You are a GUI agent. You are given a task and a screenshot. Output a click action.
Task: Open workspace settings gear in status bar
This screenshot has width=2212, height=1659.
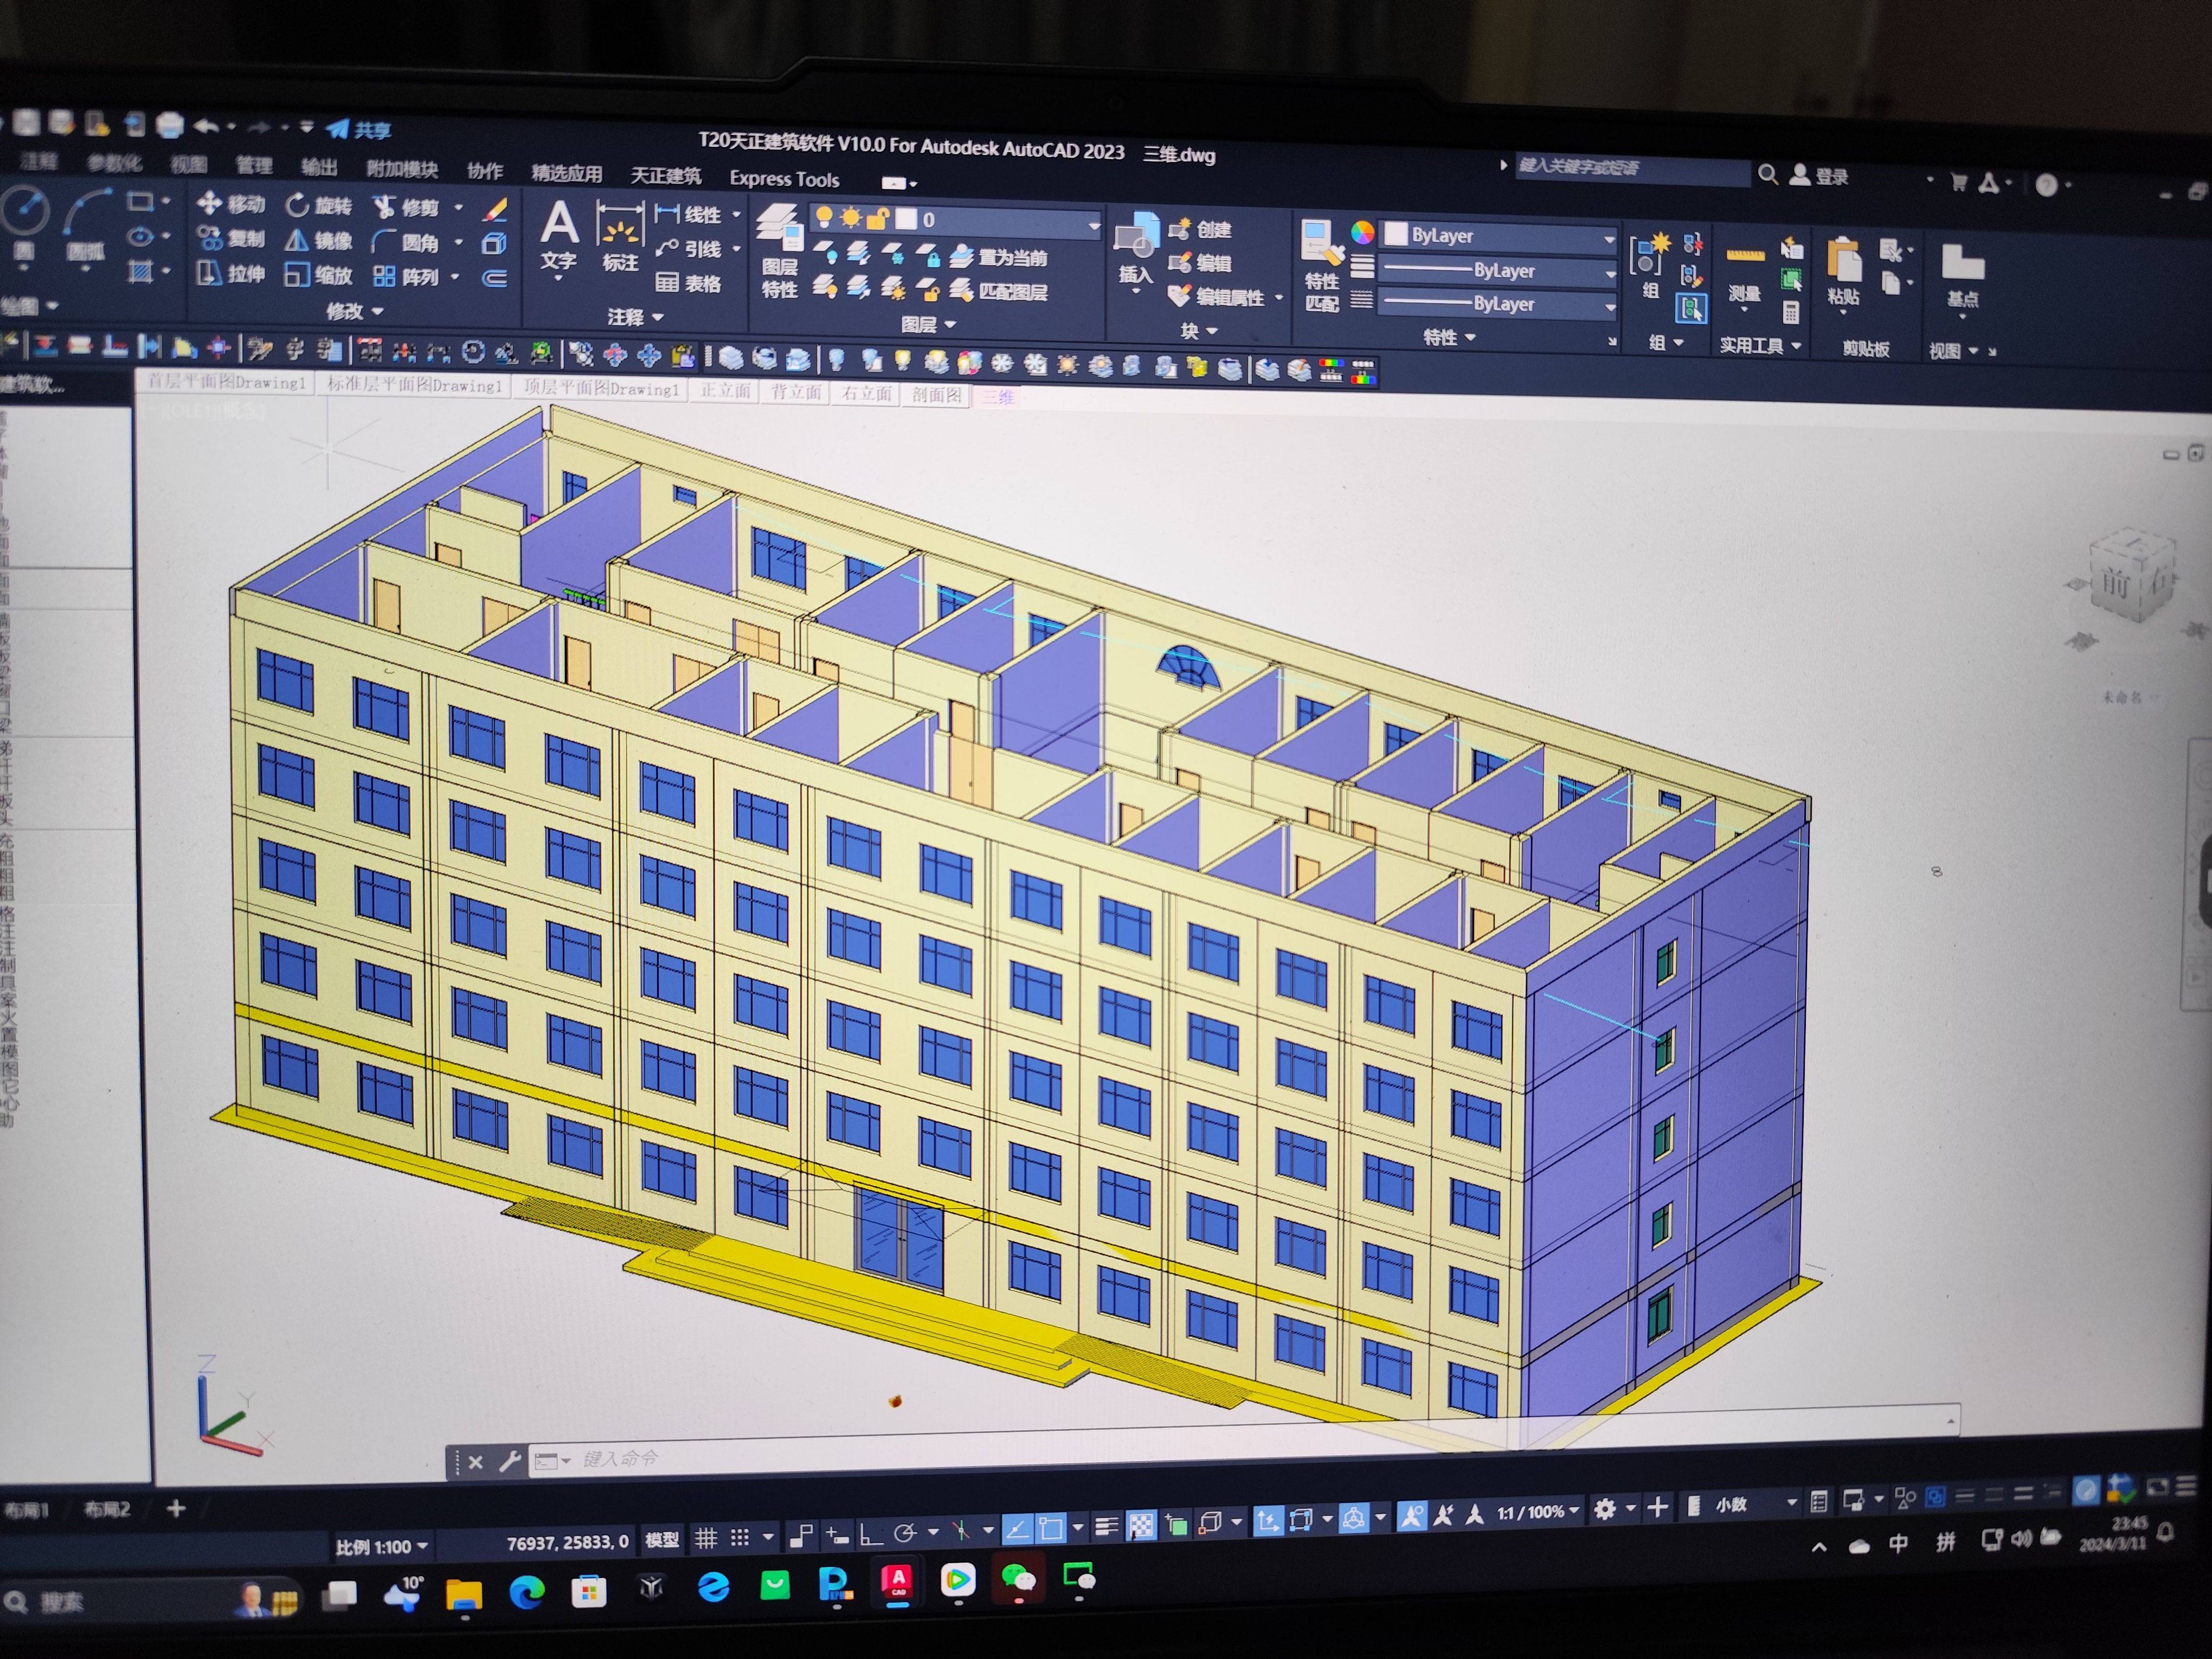[1605, 1508]
